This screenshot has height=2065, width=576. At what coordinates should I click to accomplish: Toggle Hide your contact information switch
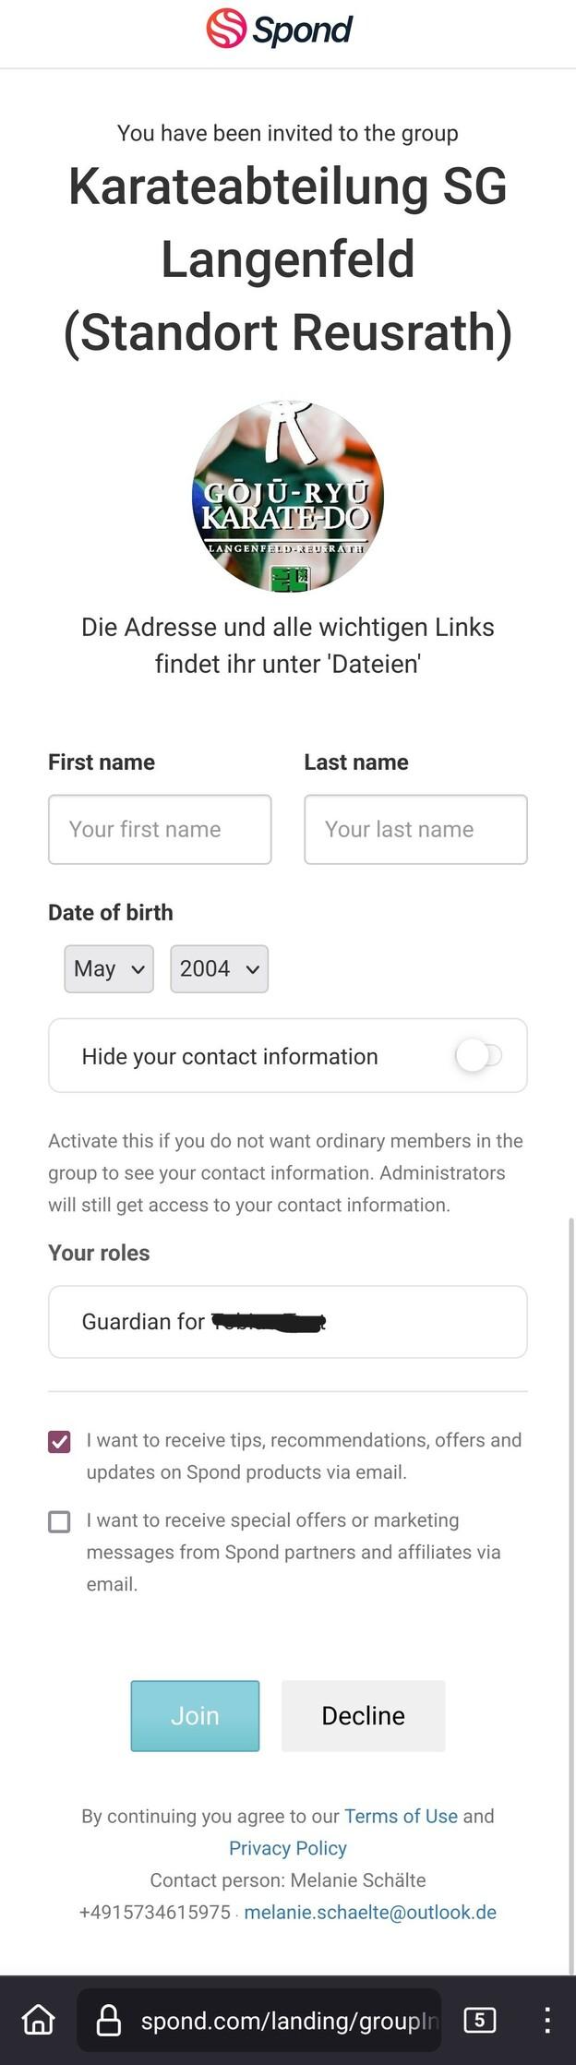pyautogui.click(x=478, y=1055)
